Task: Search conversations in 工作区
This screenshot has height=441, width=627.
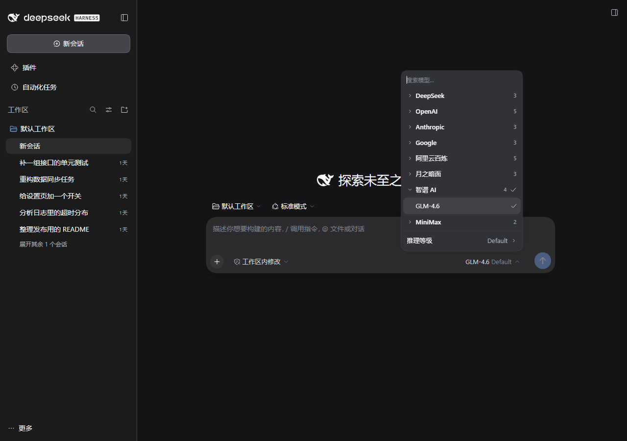Action: [x=93, y=110]
